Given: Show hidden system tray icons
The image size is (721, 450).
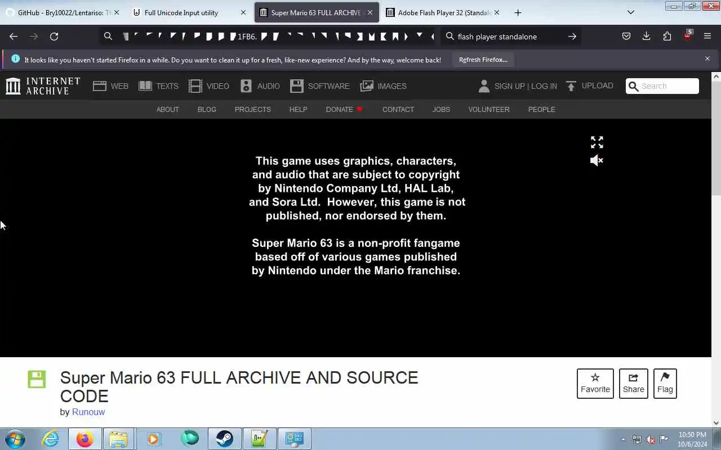Looking at the screenshot, I should [623, 439].
